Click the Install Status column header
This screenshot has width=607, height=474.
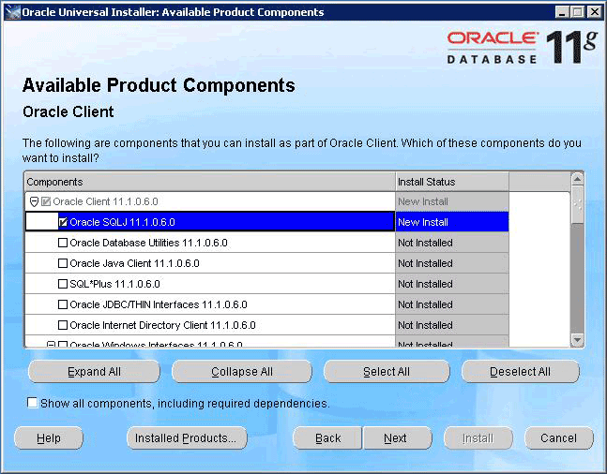tap(451, 182)
